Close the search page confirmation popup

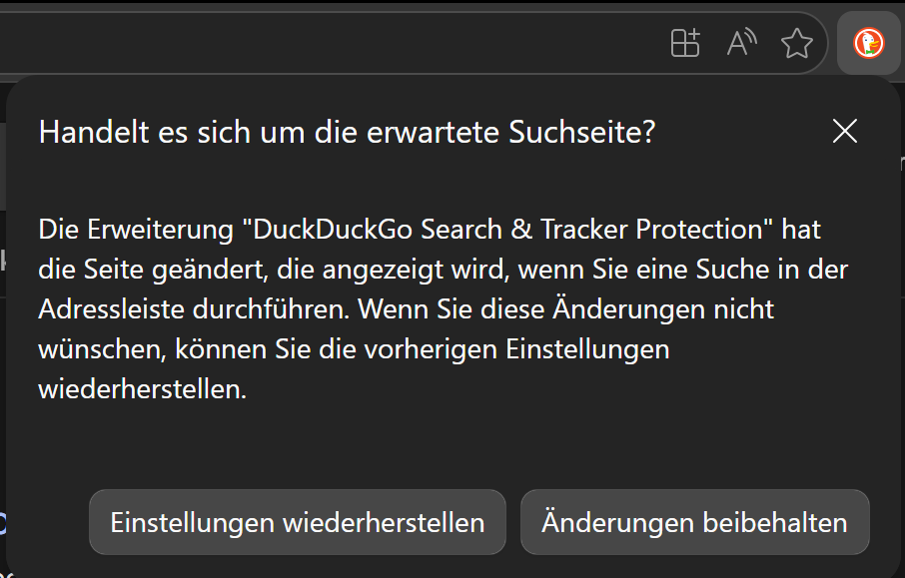[845, 131]
